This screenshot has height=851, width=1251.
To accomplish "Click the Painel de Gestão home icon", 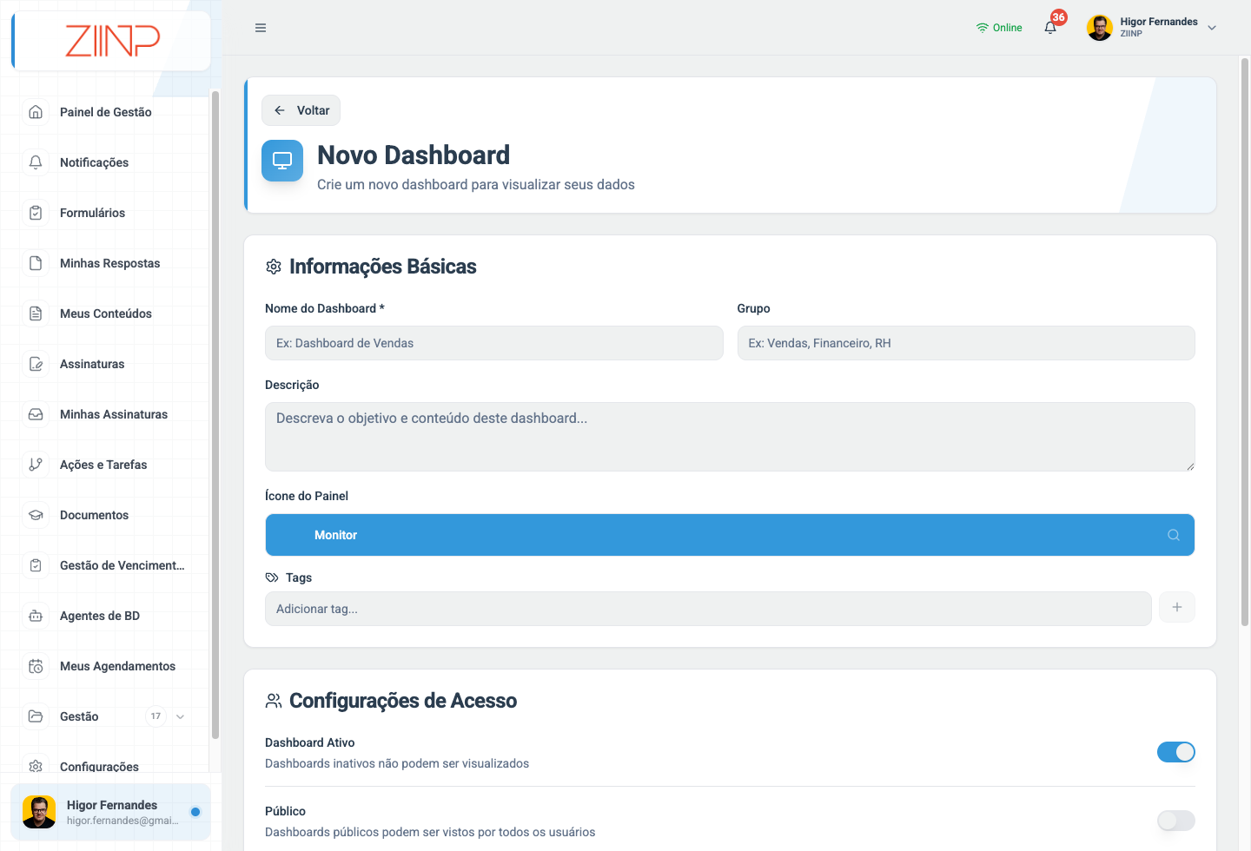I will (x=36, y=112).
